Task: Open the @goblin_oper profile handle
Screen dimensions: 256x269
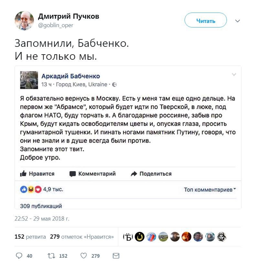Action: pos(56,25)
